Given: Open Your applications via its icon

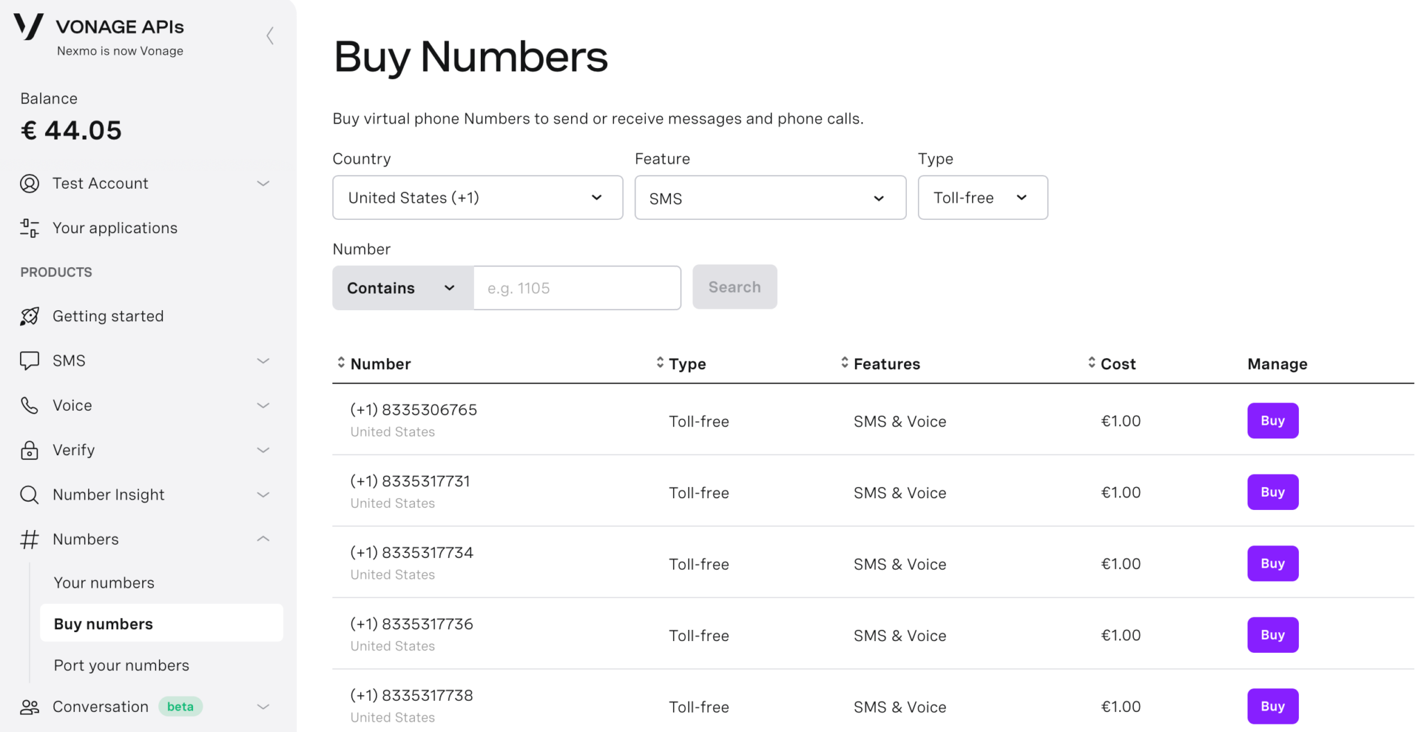Looking at the screenshot, I should (x=29, y=228).
